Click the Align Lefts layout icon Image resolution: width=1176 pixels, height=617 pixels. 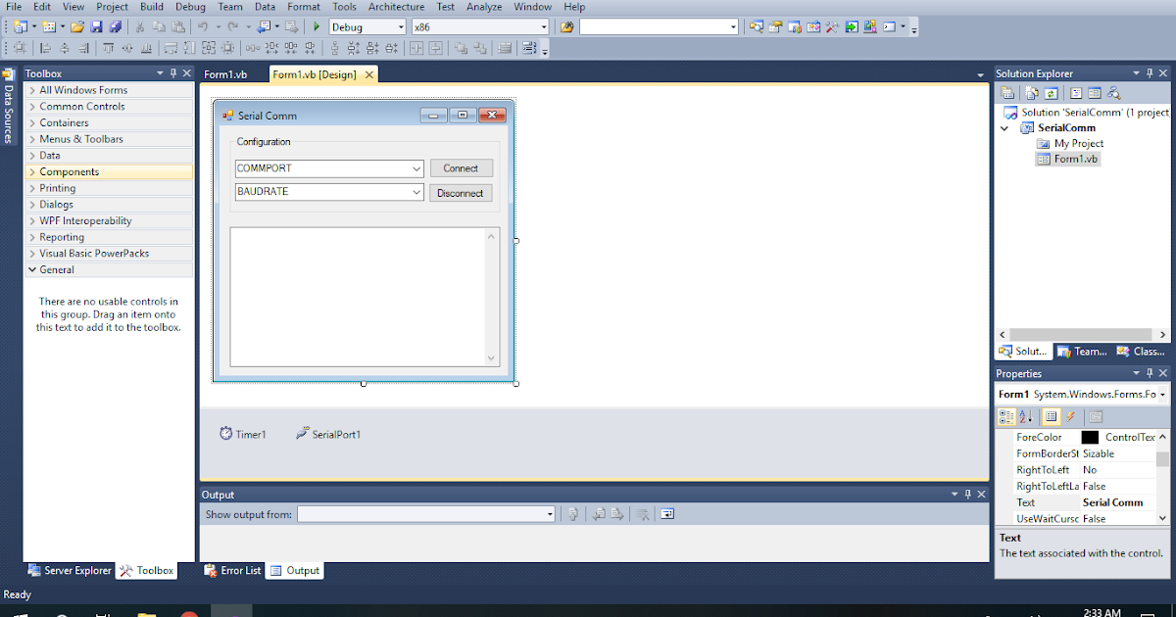pyautogui.click(x=45, y=47)
